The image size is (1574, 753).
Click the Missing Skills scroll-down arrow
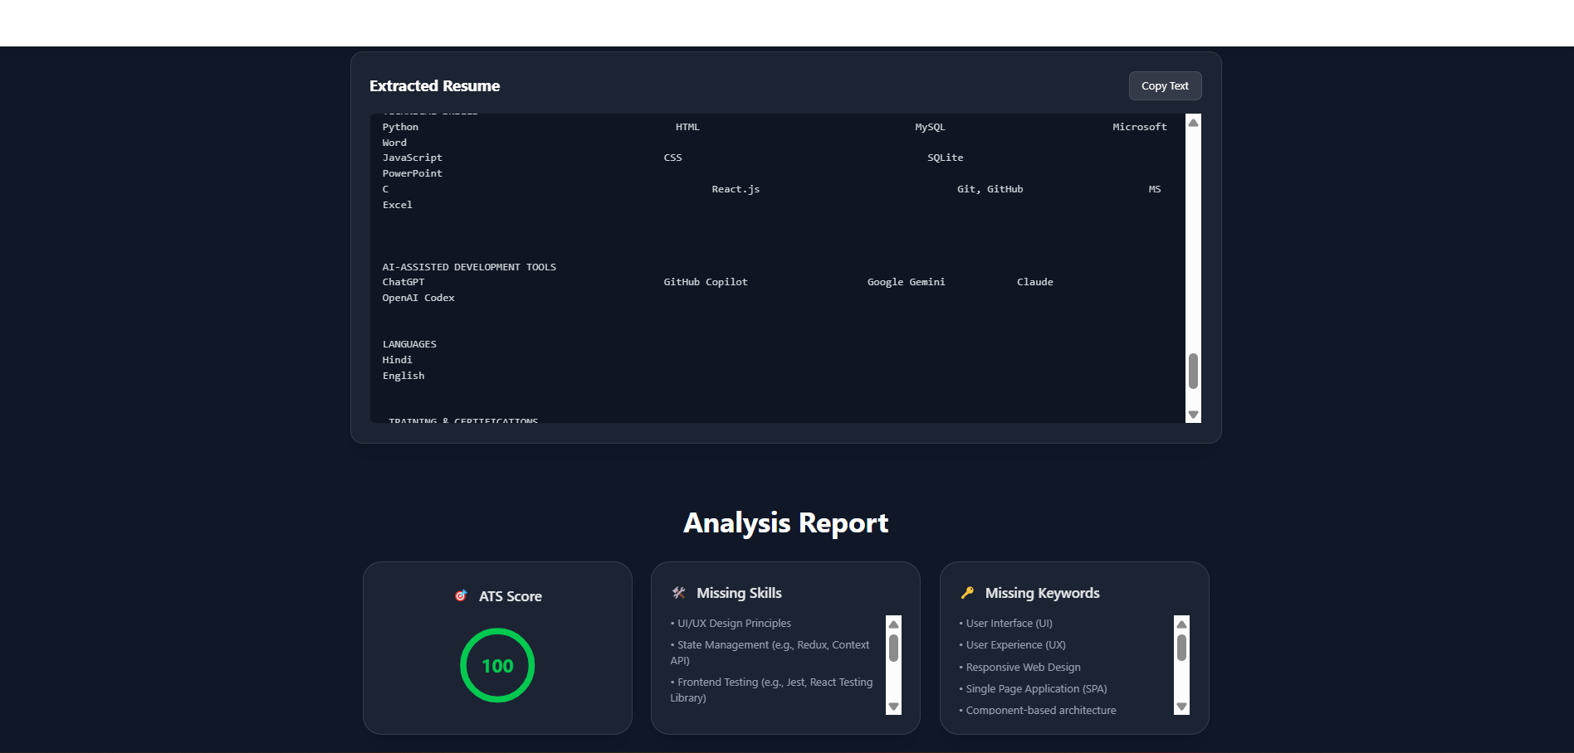point(893,707)
